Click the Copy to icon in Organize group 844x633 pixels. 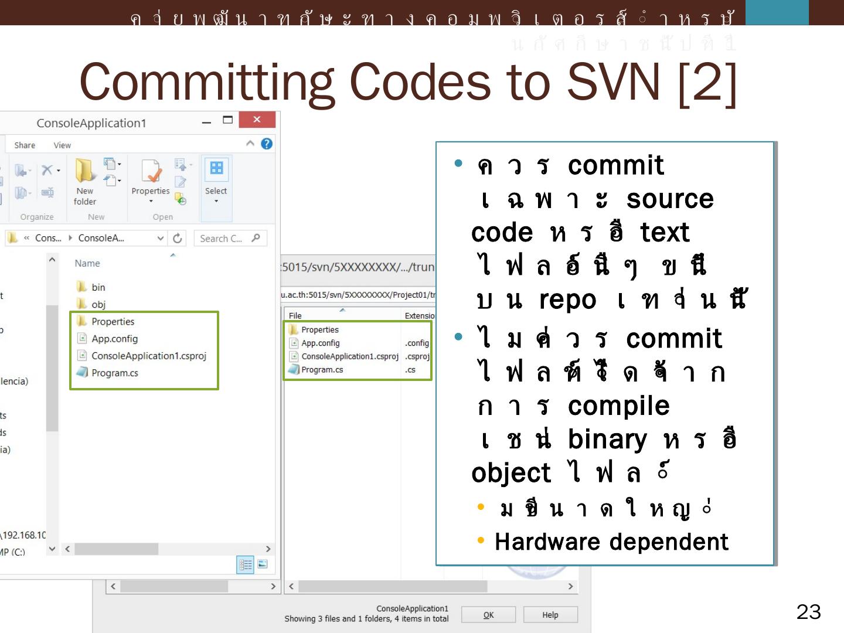[x=22, y=192]
